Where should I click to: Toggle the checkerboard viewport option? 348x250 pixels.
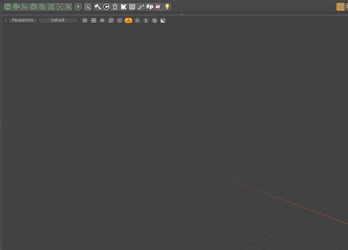pyautogui.click(x=85, y=20)
